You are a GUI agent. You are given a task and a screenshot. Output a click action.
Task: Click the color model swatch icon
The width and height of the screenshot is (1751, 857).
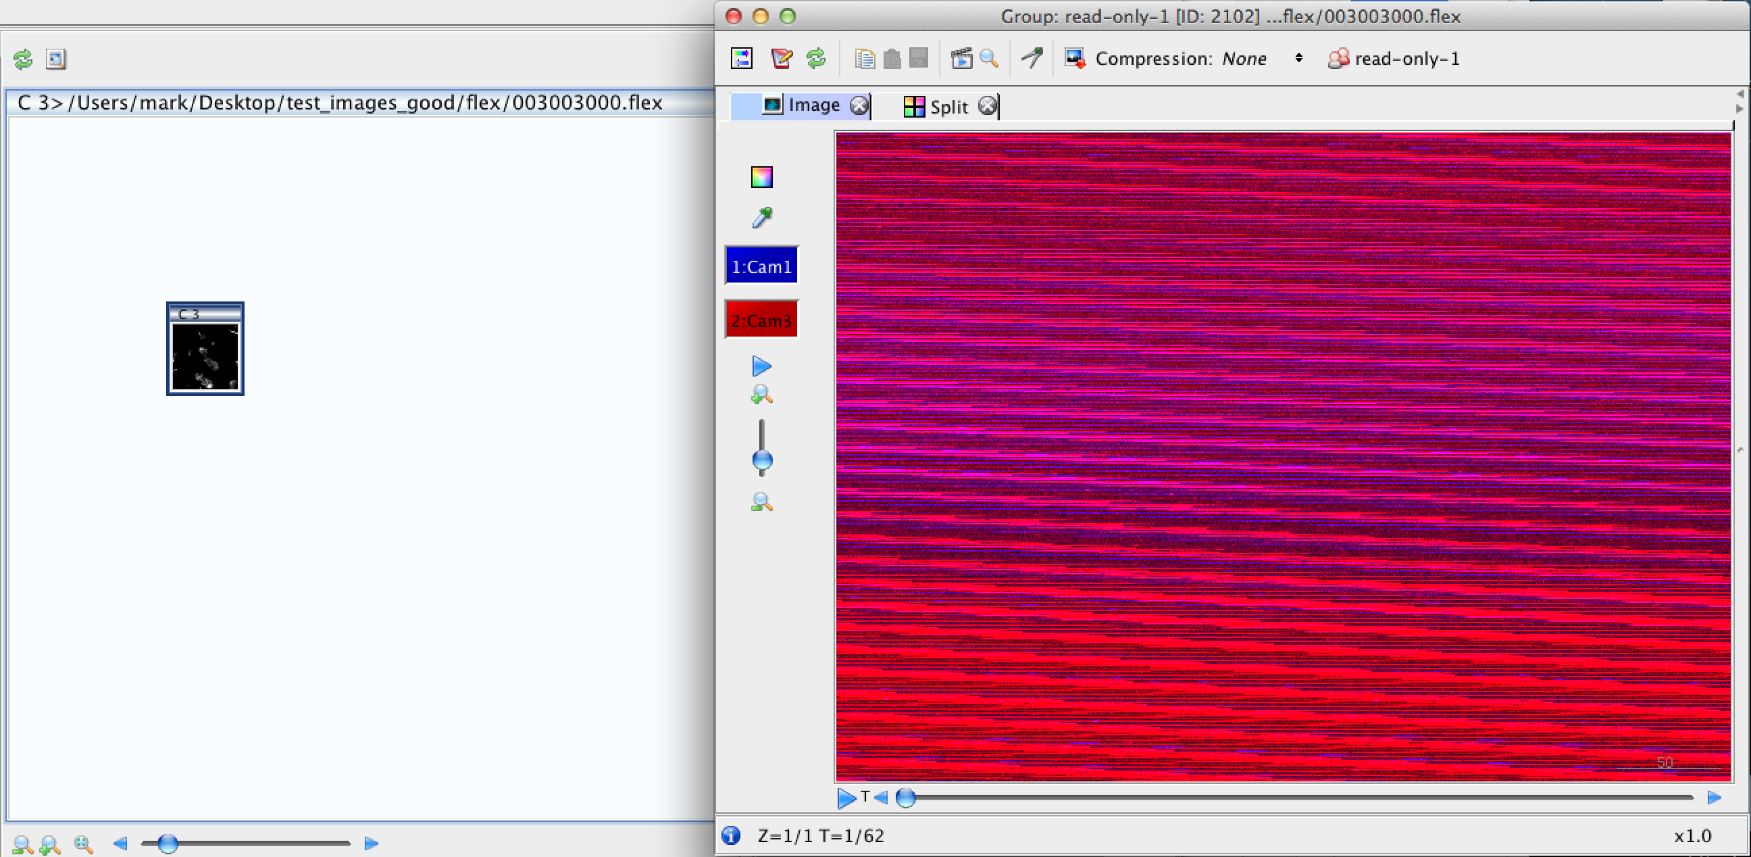tap(761, 177)
